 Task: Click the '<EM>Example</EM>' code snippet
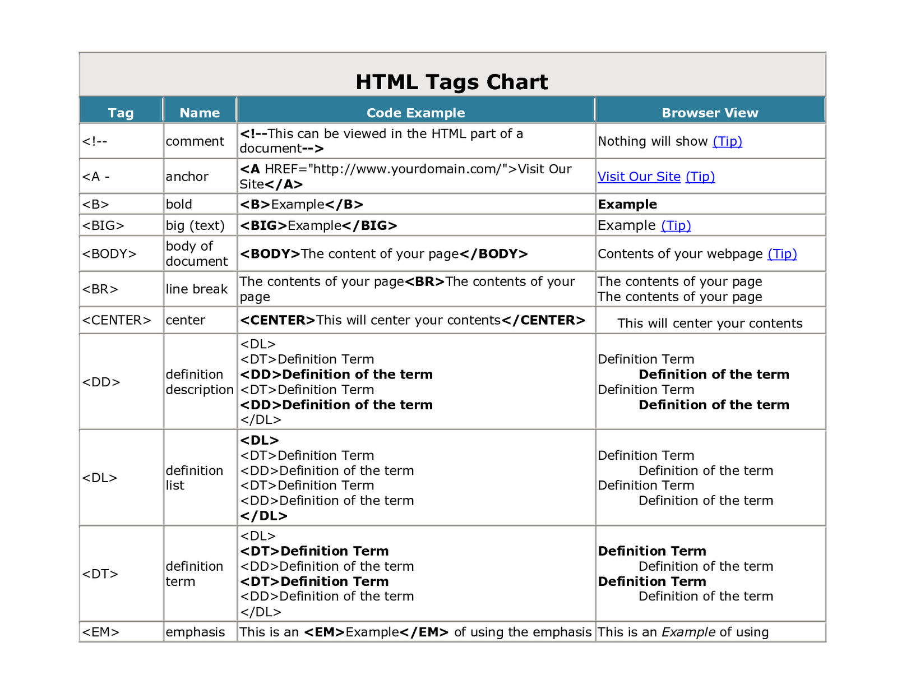pyautogui.click(x=376, y=632)
